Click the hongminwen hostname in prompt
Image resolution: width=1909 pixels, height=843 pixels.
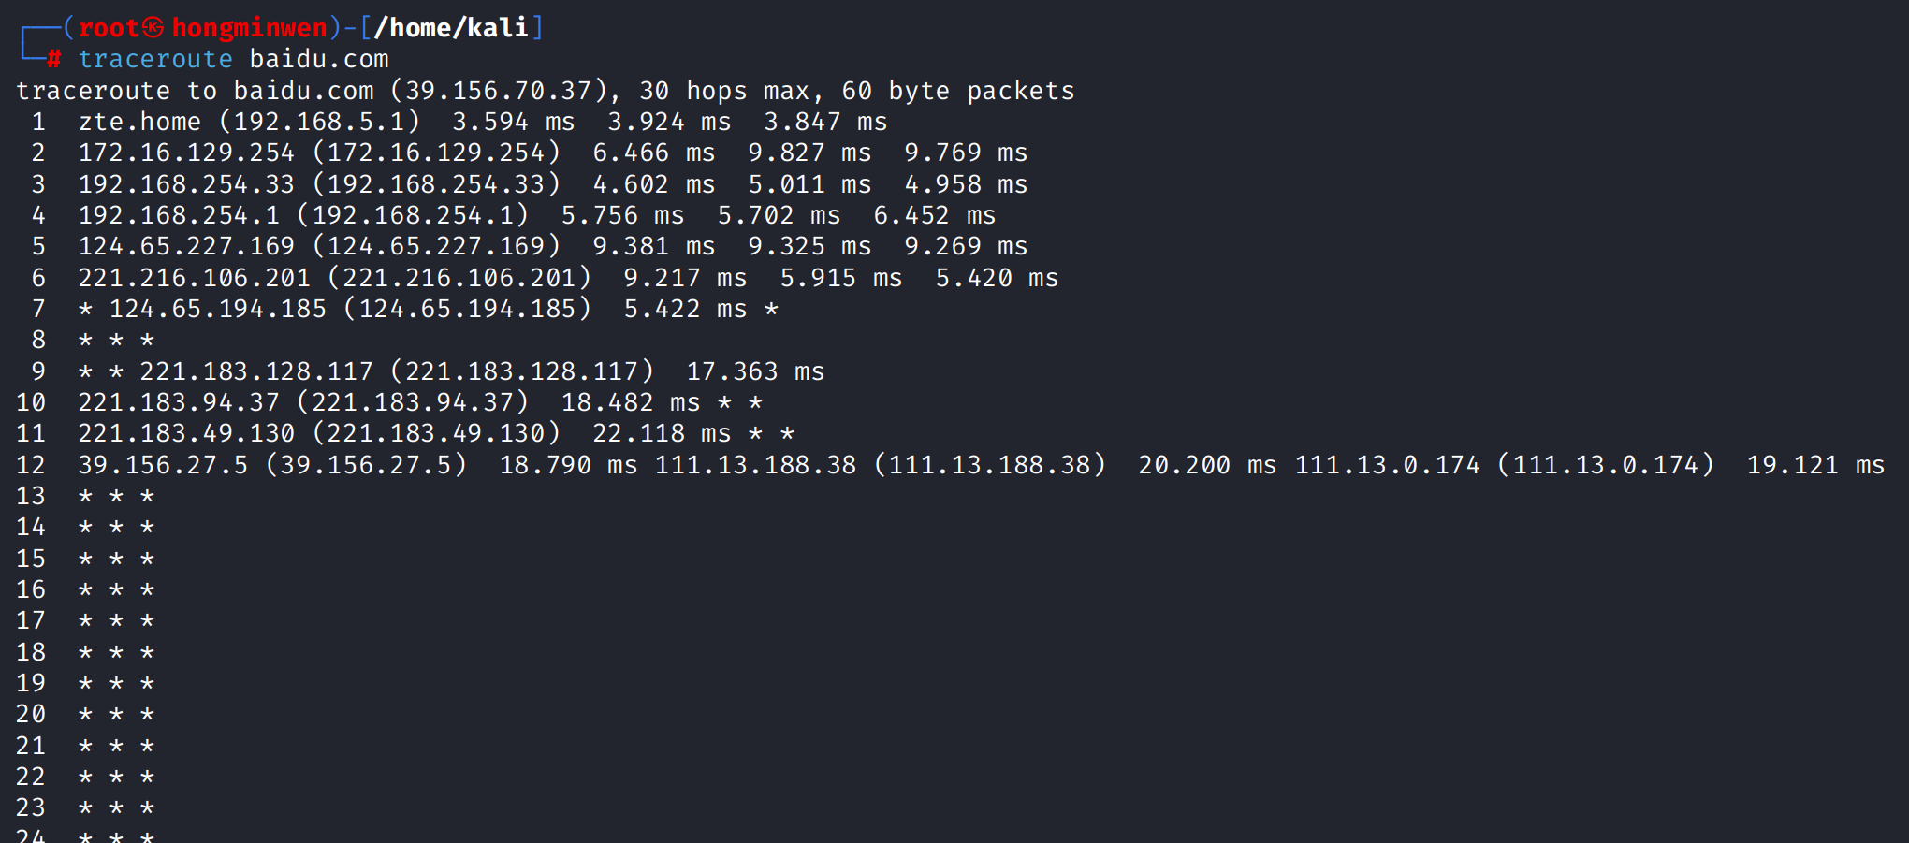(250, 28)
